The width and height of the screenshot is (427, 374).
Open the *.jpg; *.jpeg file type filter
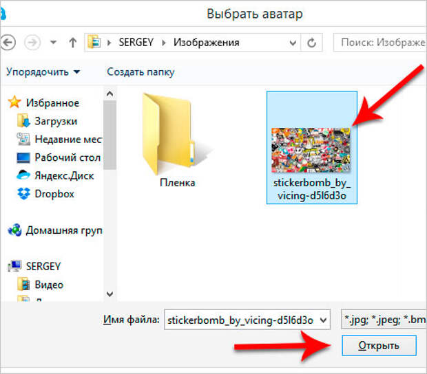pos(384,320)
